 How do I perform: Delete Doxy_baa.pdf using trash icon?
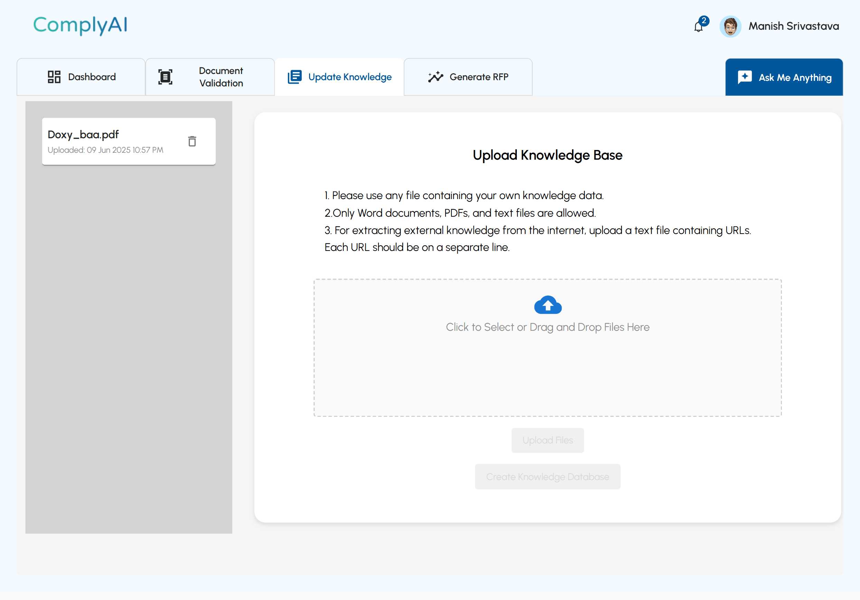tap(192, 141)
